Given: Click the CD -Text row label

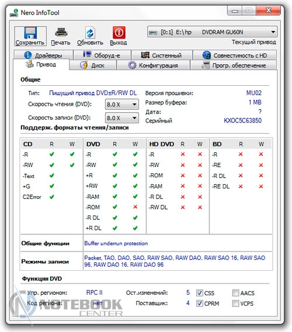Looking at the screenshot, I should pyautogui.click(x=29, y=176).
